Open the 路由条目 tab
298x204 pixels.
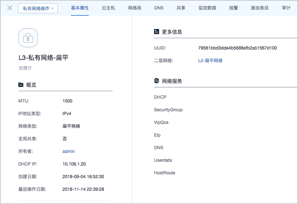pyautogui.click(x=260, y=8)
